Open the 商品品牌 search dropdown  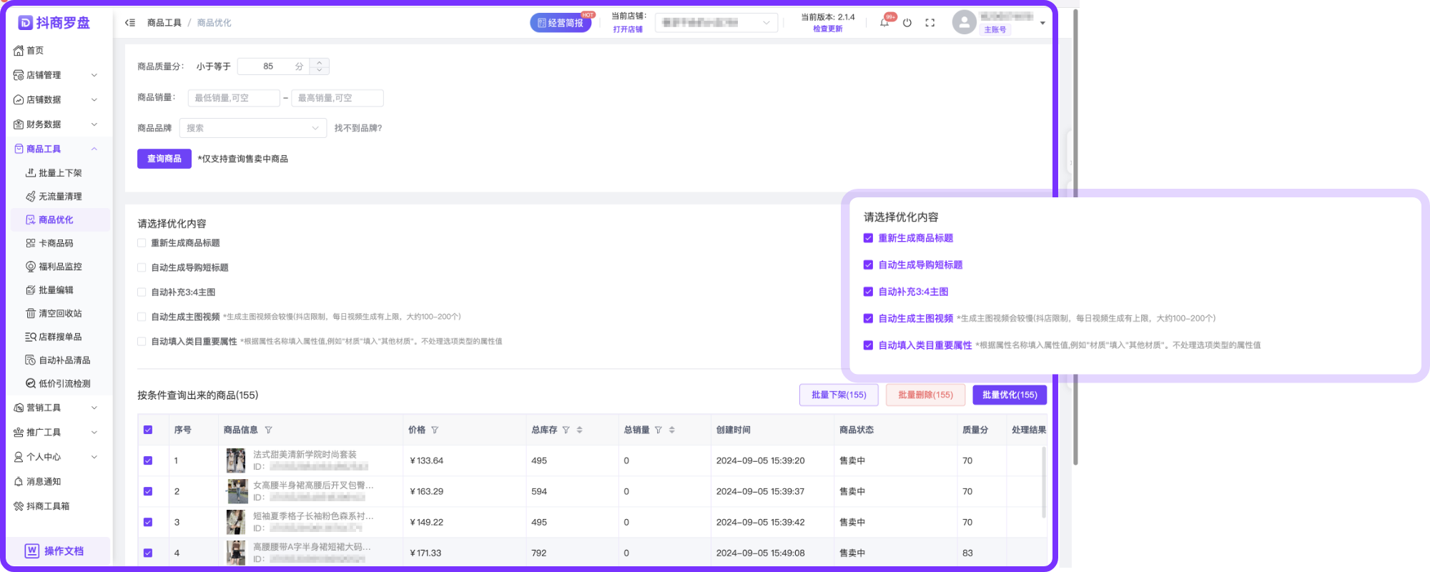click(x=252, y=128)
